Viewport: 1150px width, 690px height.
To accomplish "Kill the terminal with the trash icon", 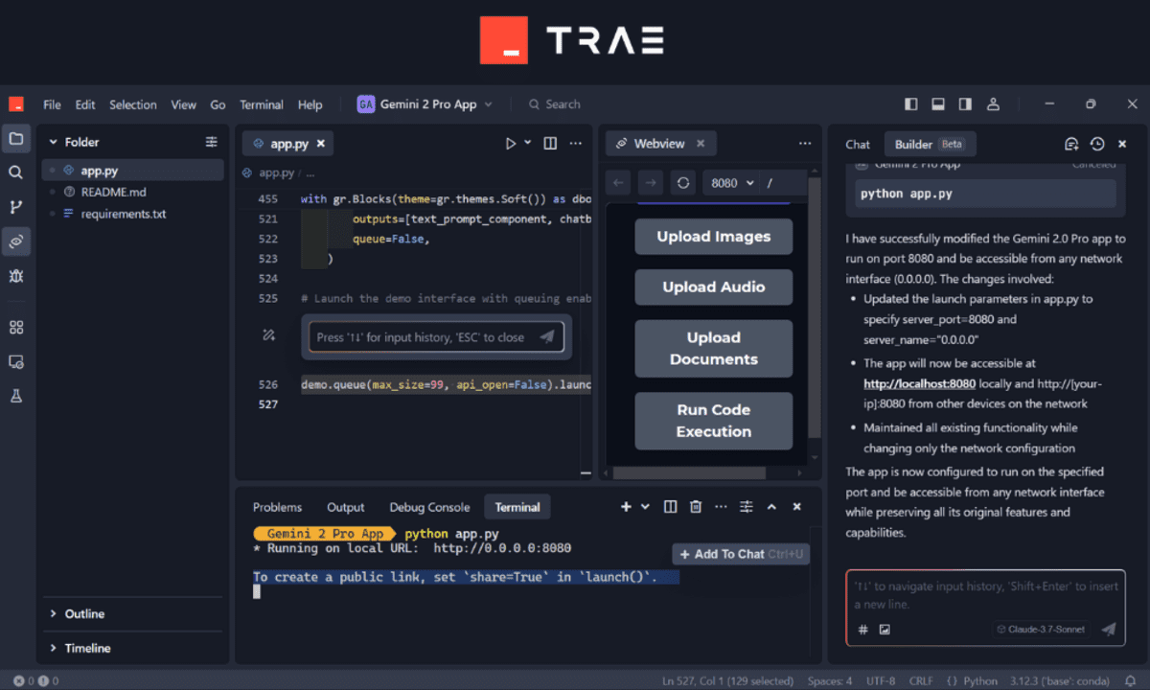I will pyautogui.click(x=696, y=507).
